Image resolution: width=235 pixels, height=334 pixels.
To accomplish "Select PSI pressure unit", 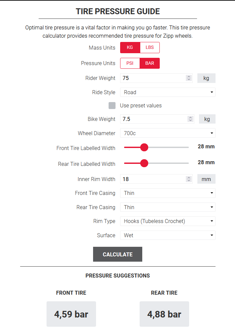I will (130, 63).
